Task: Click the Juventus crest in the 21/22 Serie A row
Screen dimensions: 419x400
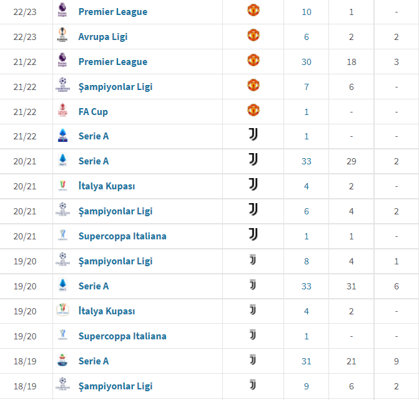Action: tap(253, 134)
